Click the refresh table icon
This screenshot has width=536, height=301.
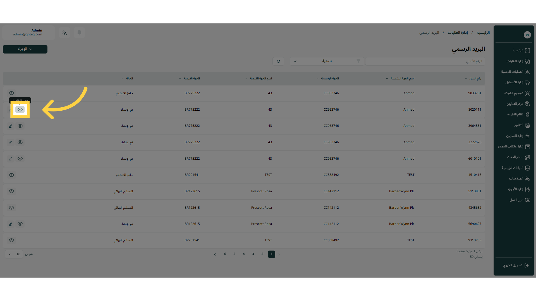(x=278, y=61)
